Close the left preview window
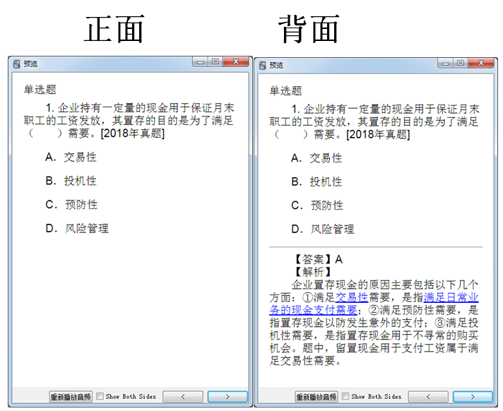The height and width of the screenshot is (411, 503). pyautogui.click(x=236, y=62)
